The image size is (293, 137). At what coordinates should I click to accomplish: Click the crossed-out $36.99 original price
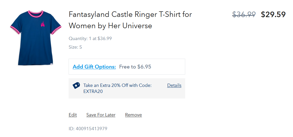point(244,15)
